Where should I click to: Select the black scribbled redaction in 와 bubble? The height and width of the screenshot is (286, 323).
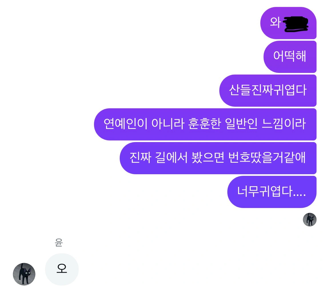click(x=296, y=24)
